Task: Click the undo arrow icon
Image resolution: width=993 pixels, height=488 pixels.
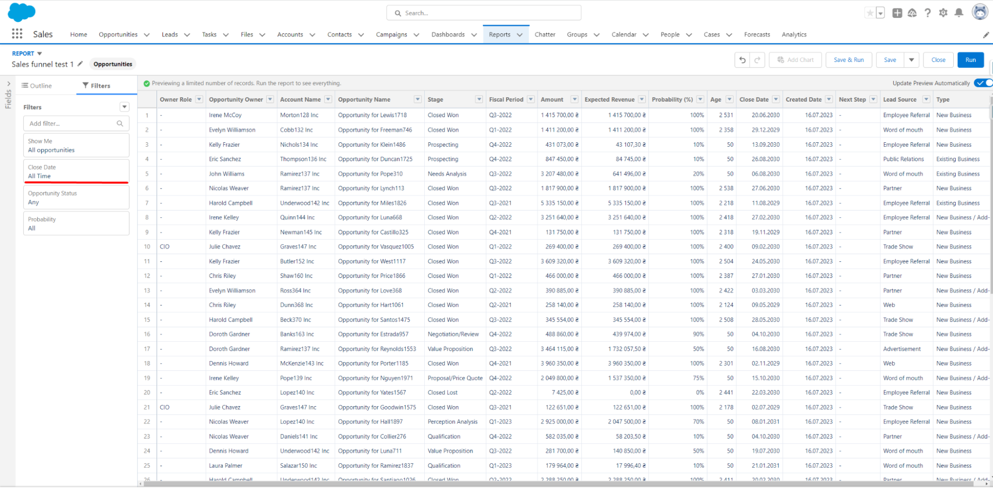Action: point(742,60)
